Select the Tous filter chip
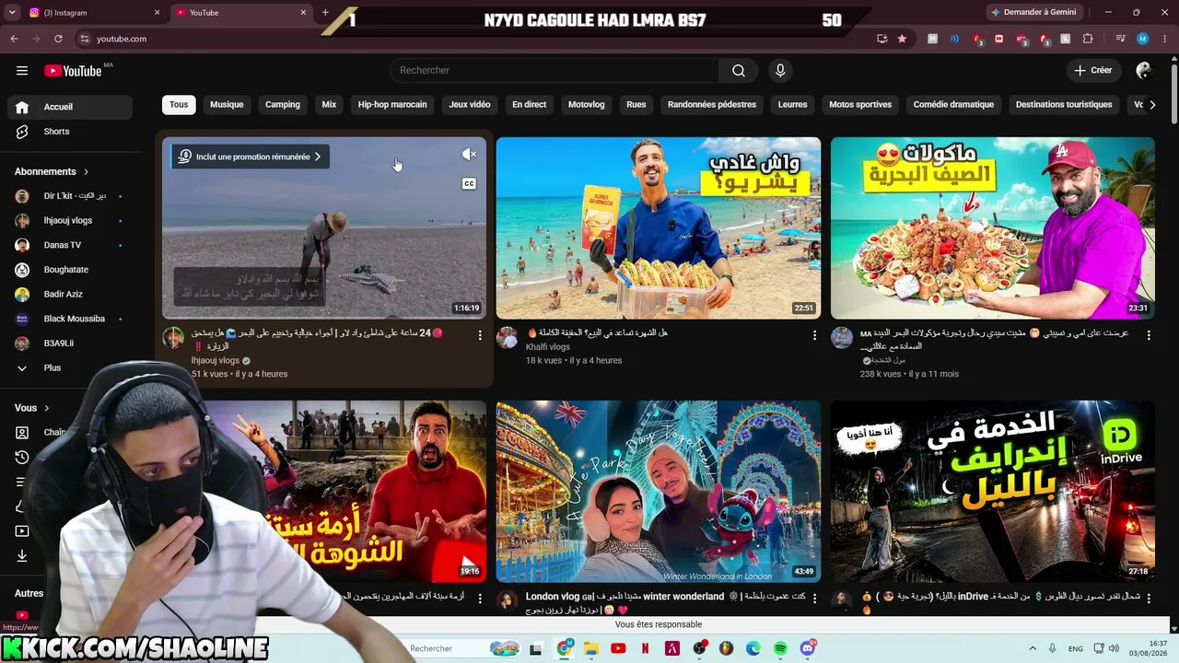The image size is (1179, 663). (x=179, y=105)
